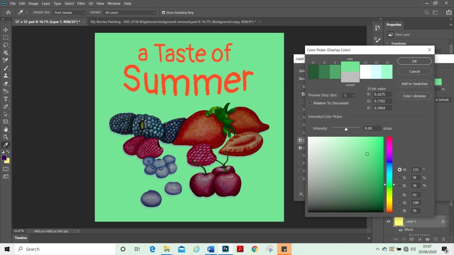Change screen mode icon in toolbar
The image size is (454, 255).
click(5, 177)
